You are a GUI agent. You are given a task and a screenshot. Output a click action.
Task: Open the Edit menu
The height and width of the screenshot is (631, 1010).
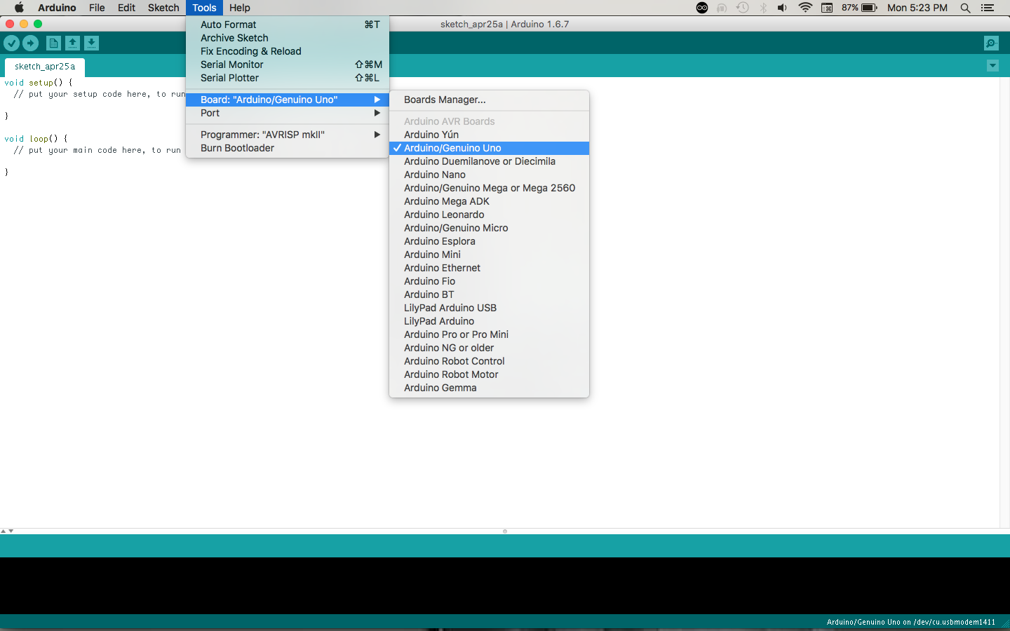coord(126,8)
